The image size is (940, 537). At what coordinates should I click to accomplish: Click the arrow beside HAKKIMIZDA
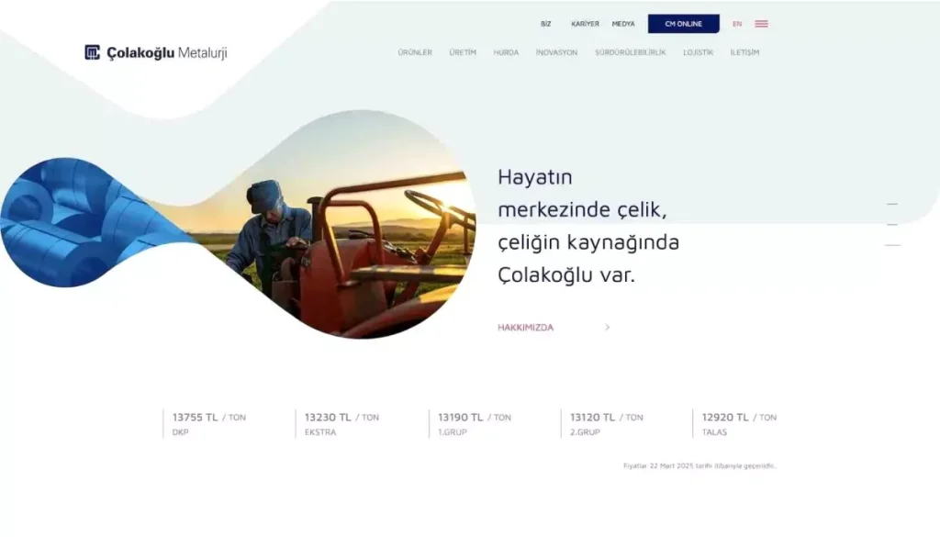pos(605,327)
